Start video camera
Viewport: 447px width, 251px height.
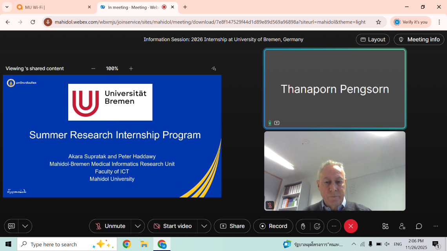click(173, 226)
